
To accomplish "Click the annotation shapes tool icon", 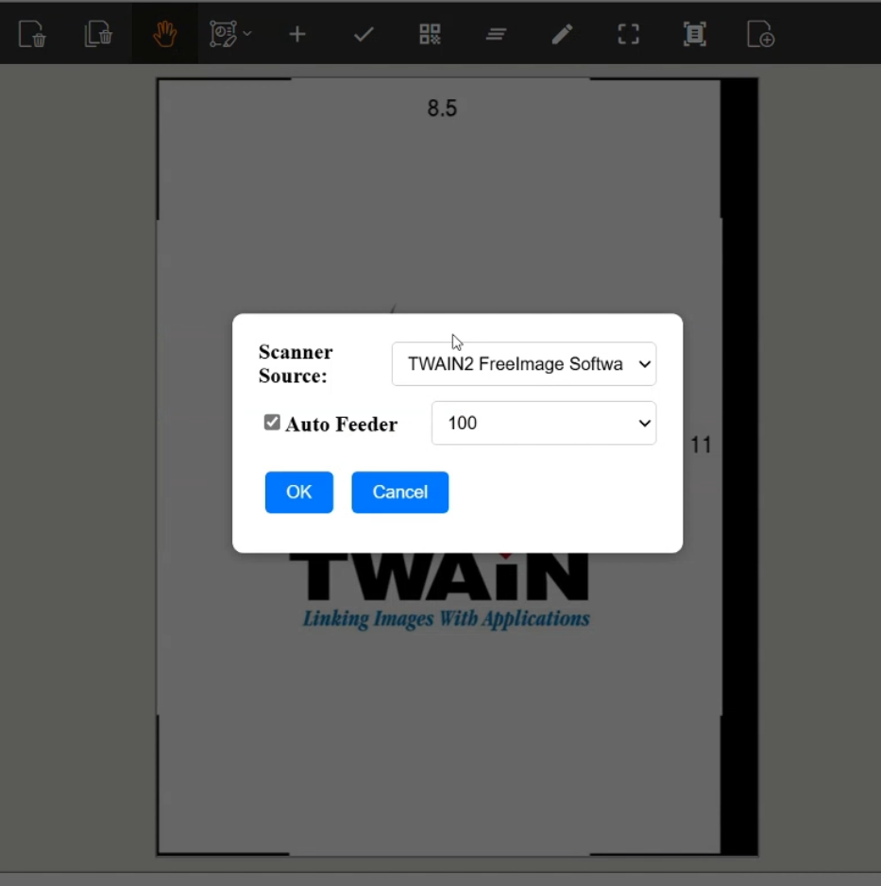I will point(224,34).
